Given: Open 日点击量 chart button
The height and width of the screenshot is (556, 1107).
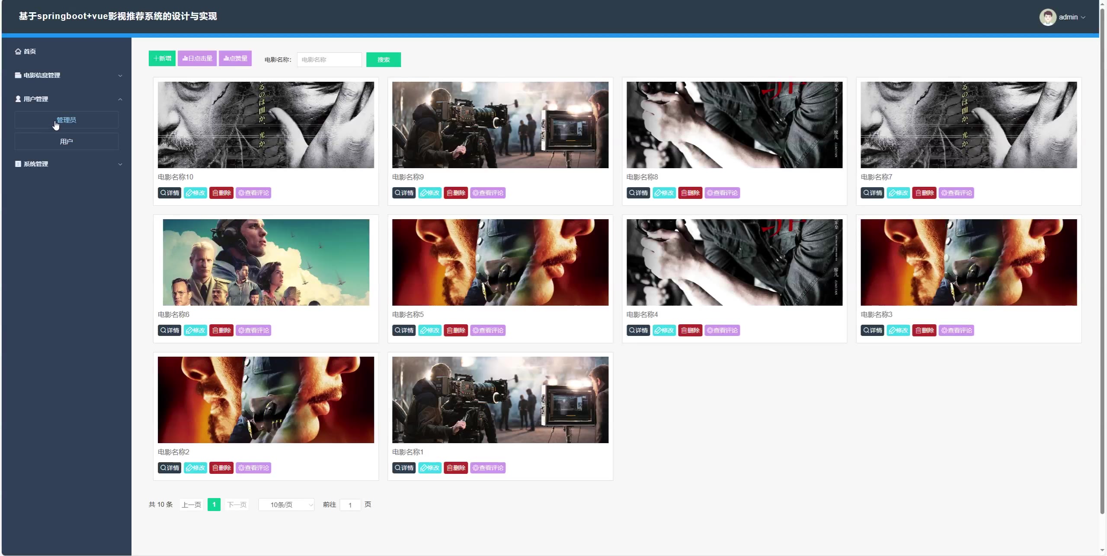Looking at the screenshot, I should click(x=197, y=58).
